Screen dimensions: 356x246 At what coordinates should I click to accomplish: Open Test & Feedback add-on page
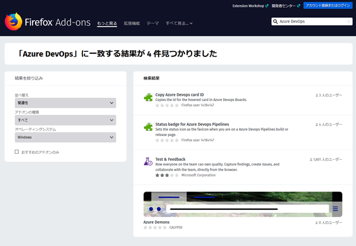click(x=170, y=159)
